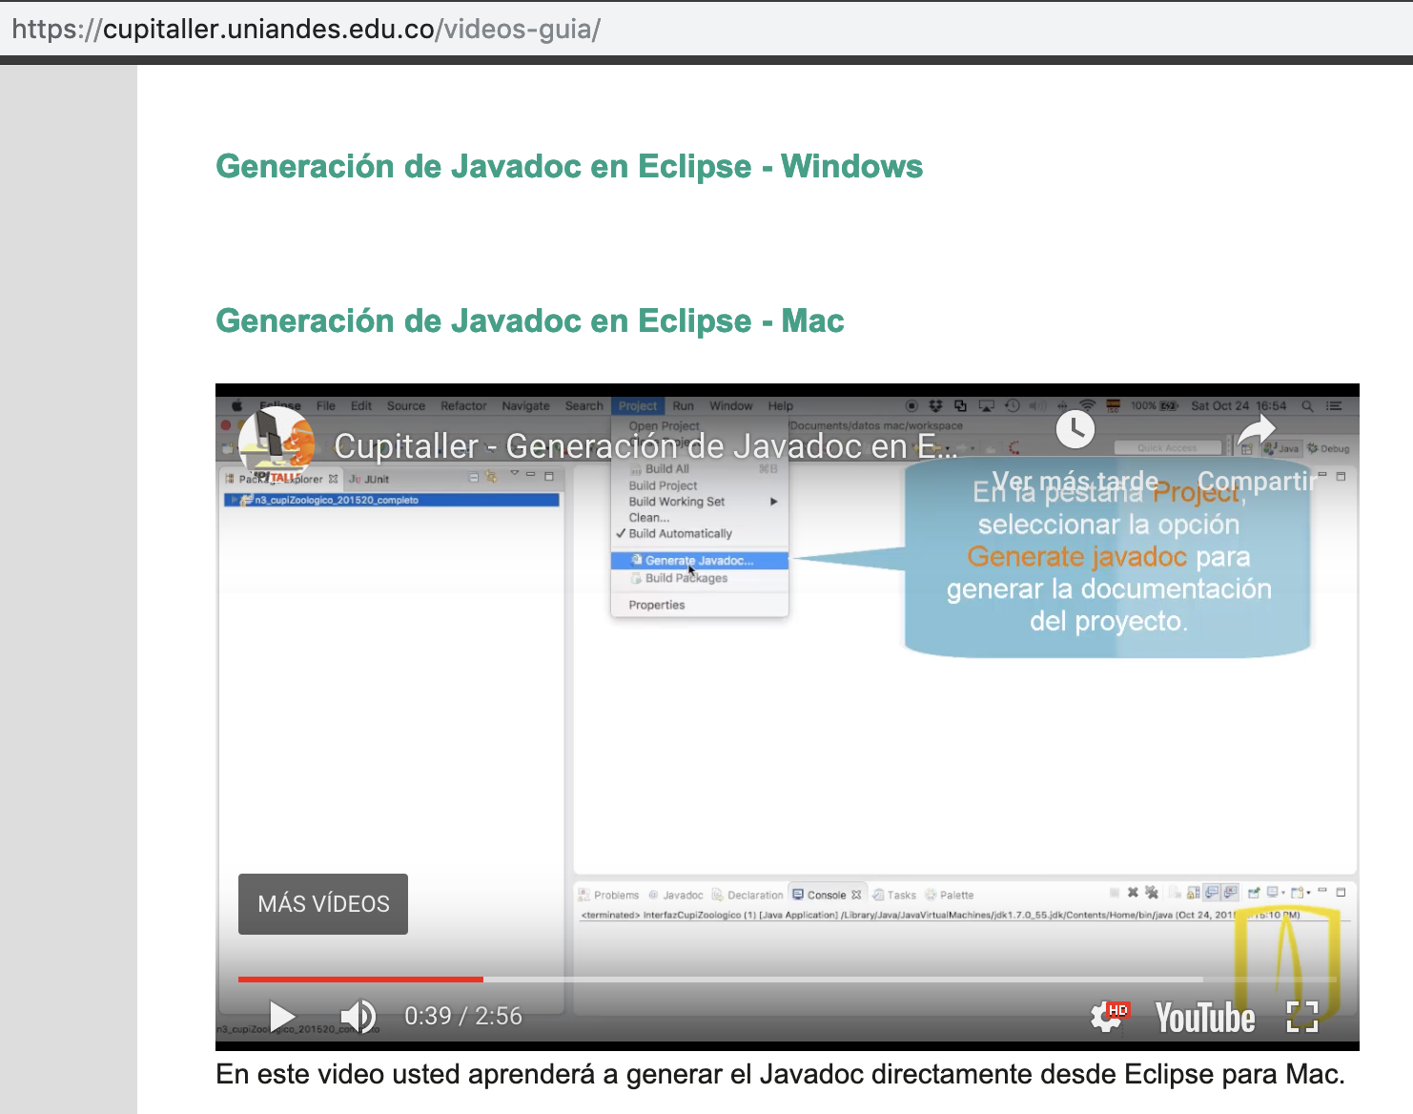Click the Ver más tarde clock icon
Screen dimensions: 1413x1114
pyautogui.click(x=1075, y=430)
